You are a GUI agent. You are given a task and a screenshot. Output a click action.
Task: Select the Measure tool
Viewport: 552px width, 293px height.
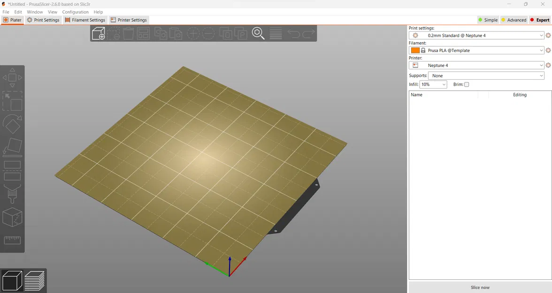(x=13, y=240)
